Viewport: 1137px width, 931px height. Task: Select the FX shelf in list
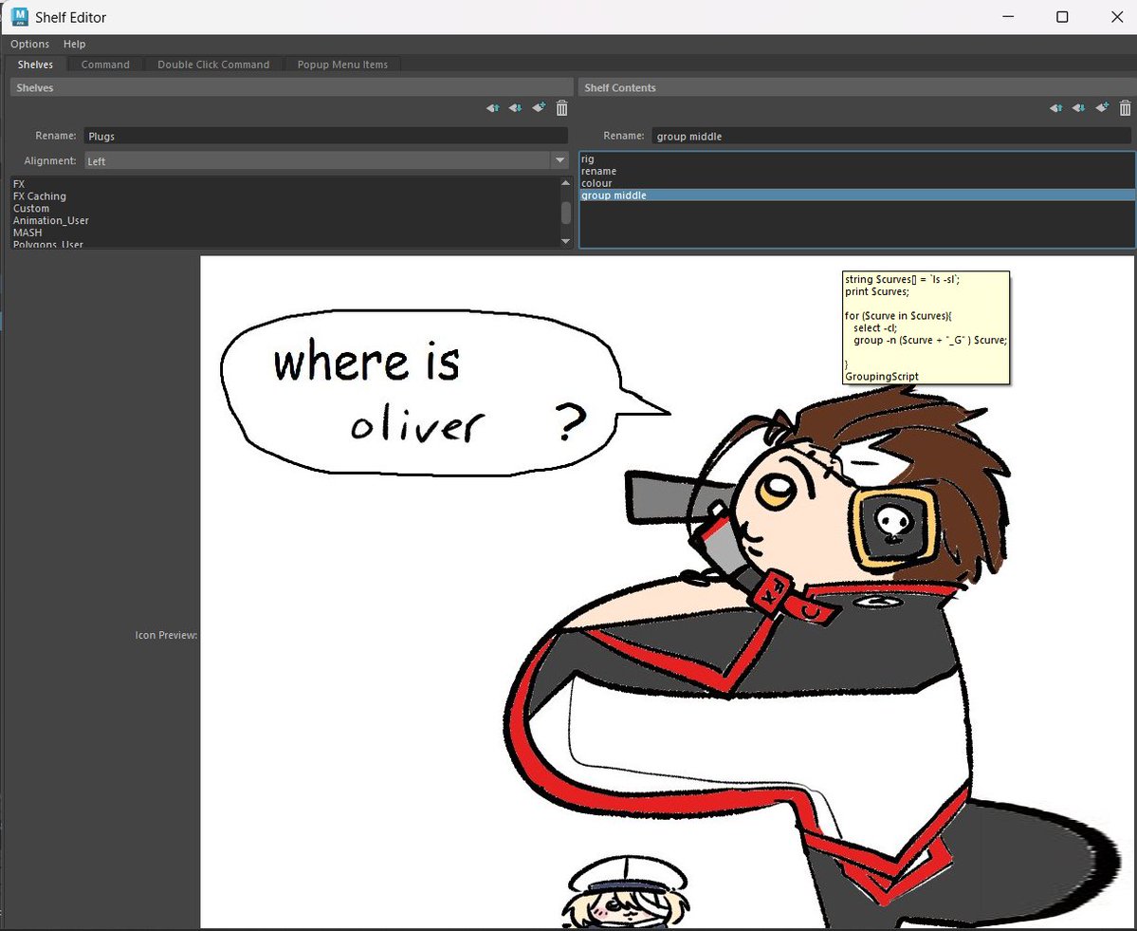coord(285,184)
